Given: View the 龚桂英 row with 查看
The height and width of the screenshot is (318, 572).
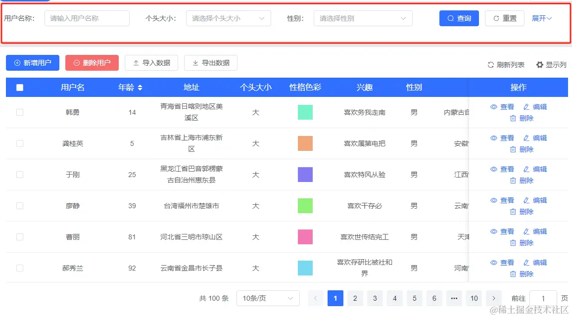Looking at the screenshot, I should pyautogui.click(x=502, y=138).
